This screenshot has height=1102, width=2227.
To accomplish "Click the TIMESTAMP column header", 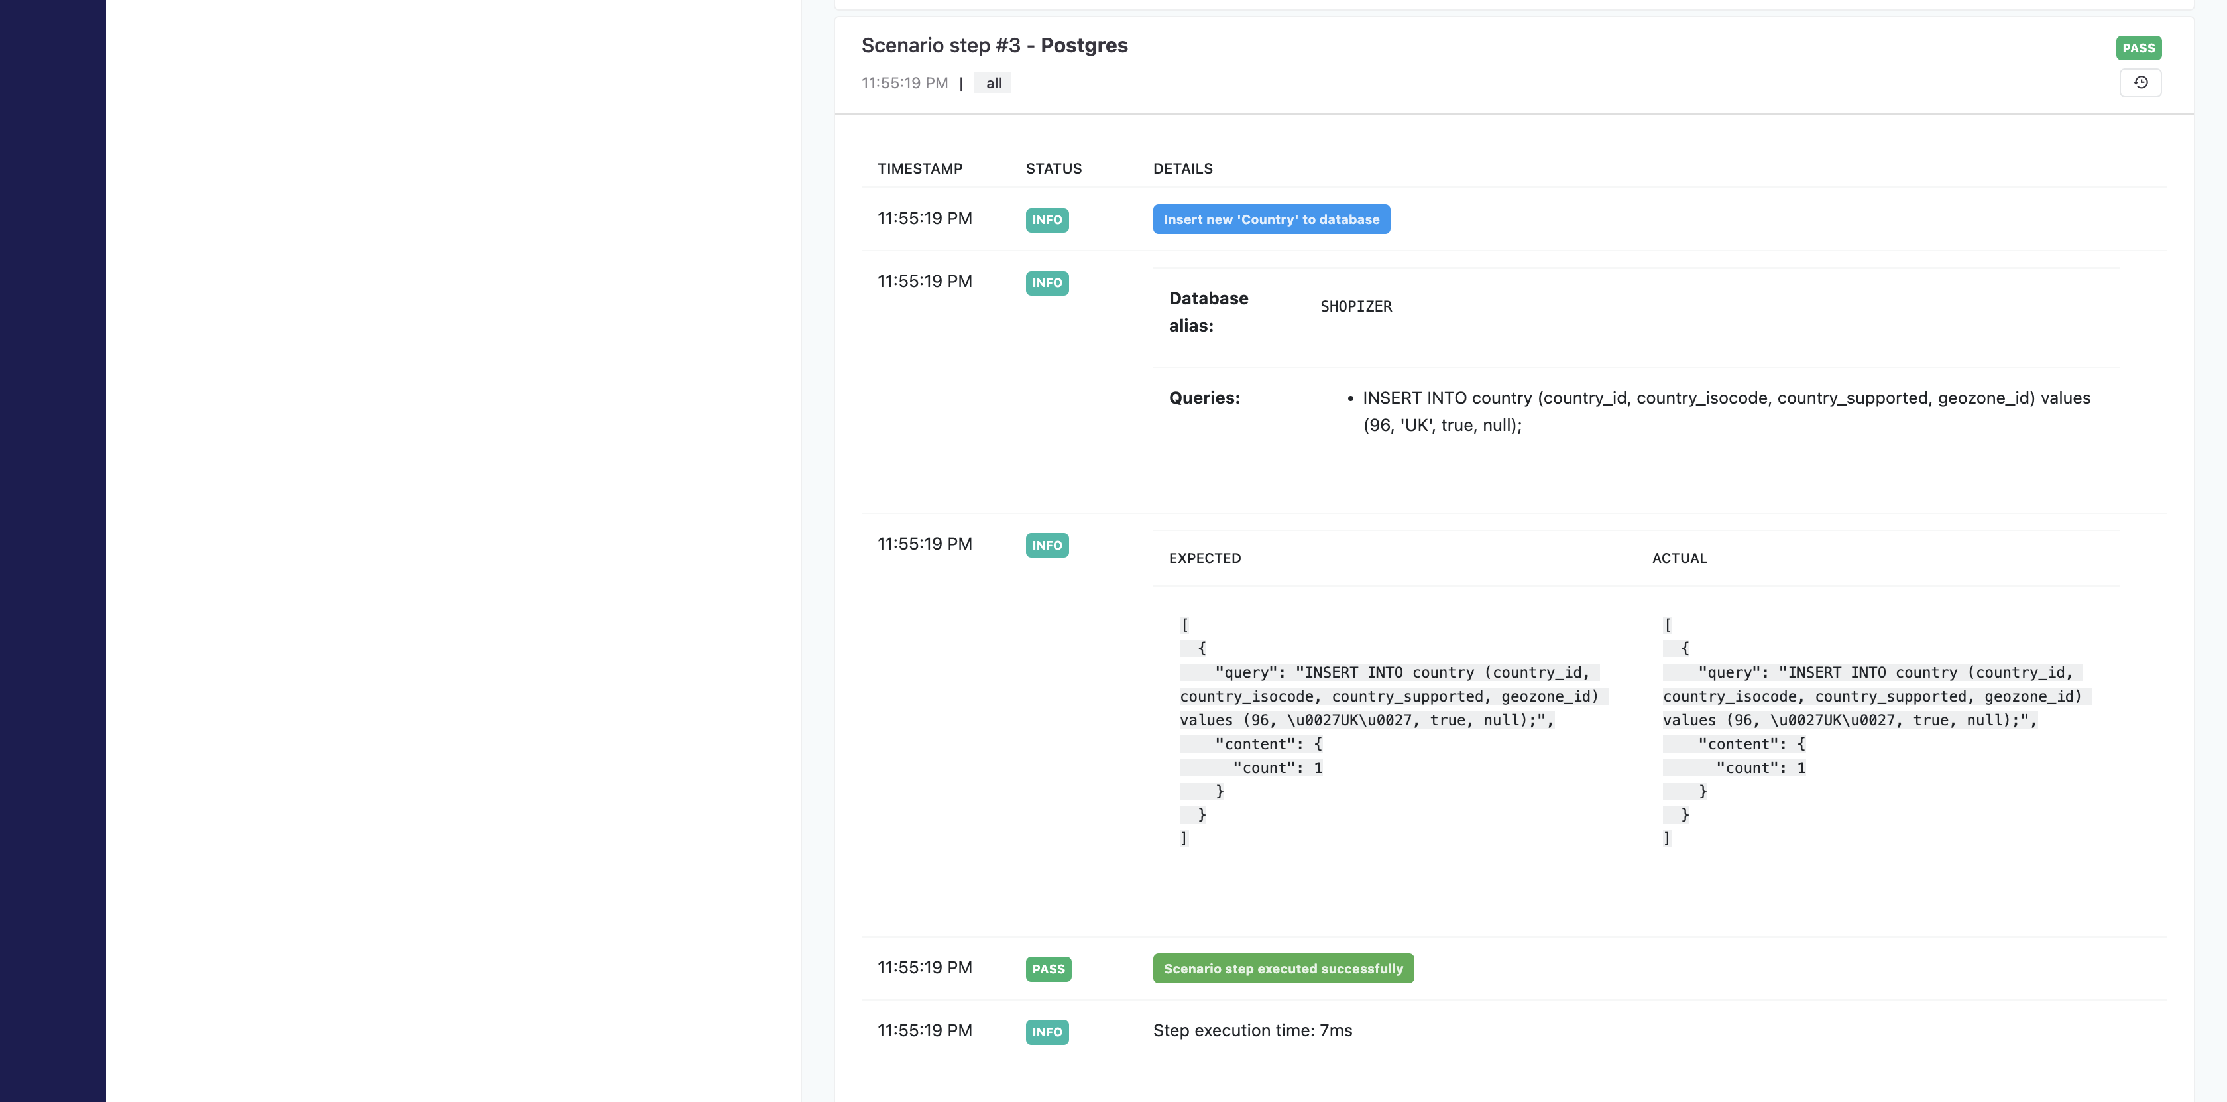I will (920, 168).
